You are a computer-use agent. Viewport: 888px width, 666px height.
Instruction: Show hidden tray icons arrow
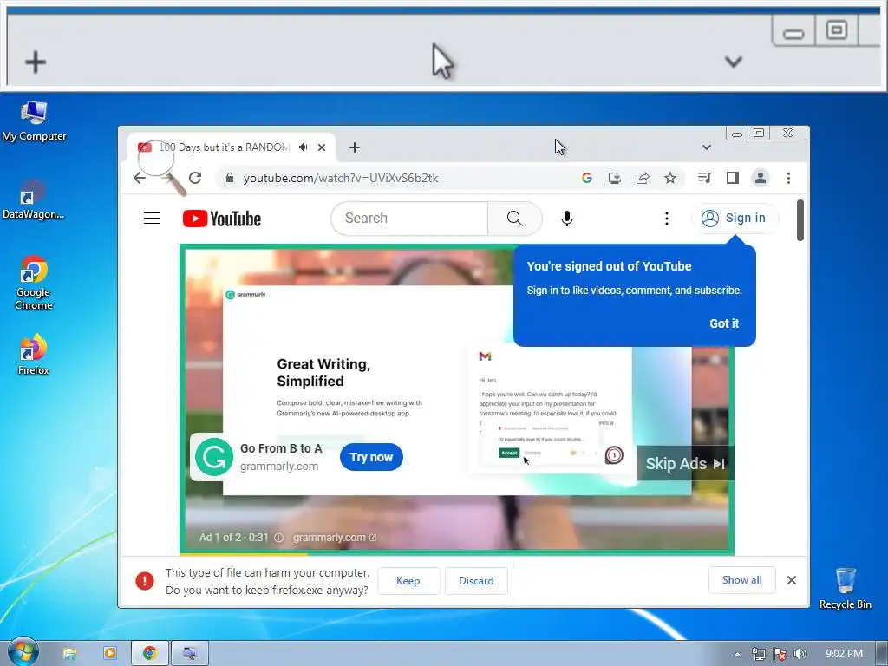pos(737,654)
